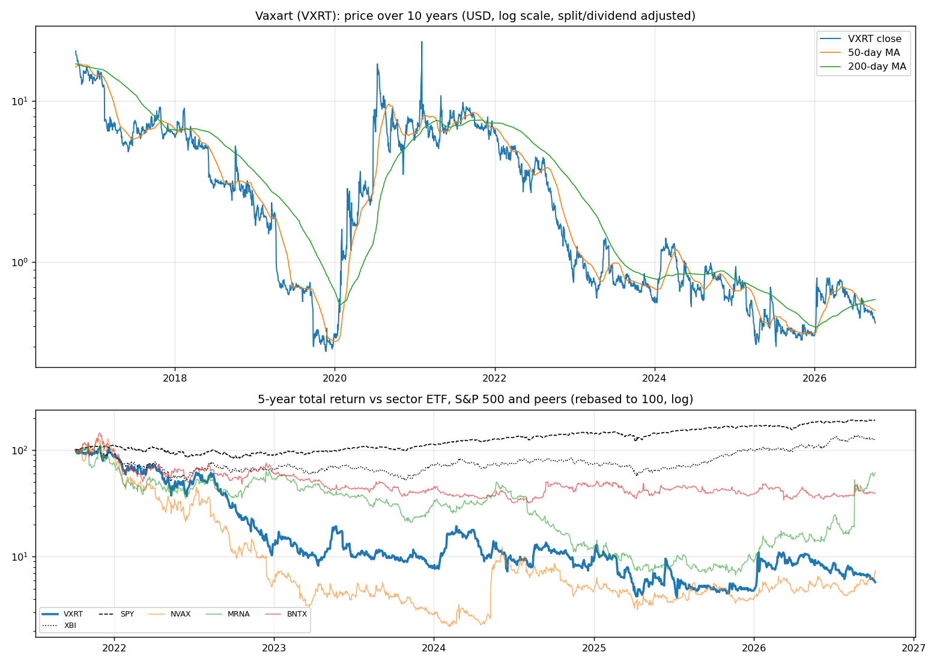This screenshot has width=937, height=664.
Task: Click '2024' on the top chart's x-axis
Action: pyautogui.click(x=655, y=378)
